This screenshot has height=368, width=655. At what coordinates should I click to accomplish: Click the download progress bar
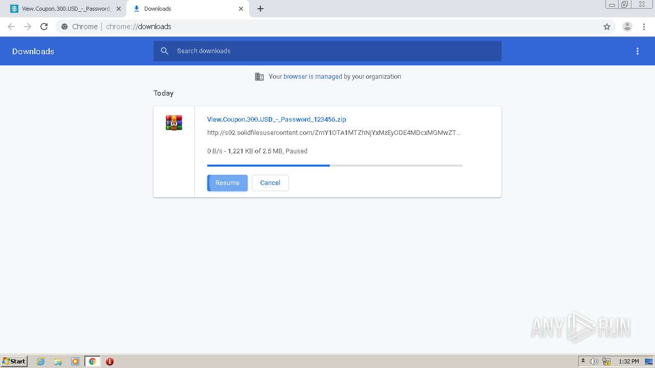335,166
